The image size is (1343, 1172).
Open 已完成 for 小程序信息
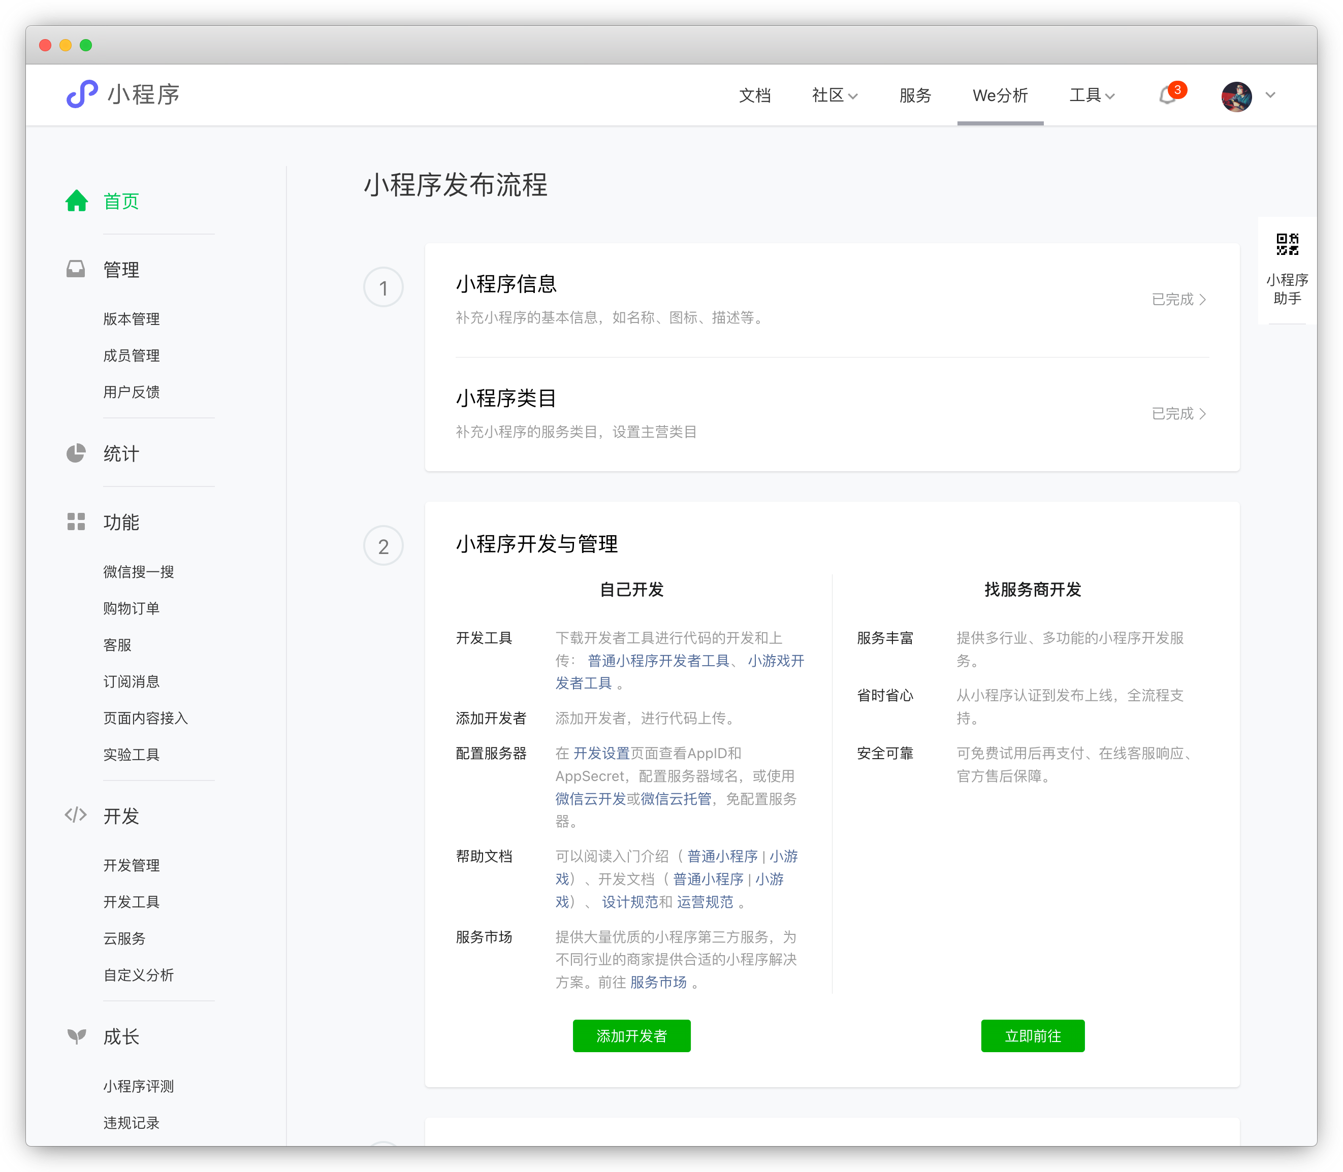click(x=1179, y=300)
